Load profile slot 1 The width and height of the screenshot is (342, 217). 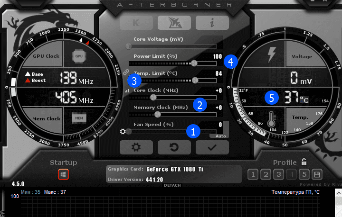point(253,174)
